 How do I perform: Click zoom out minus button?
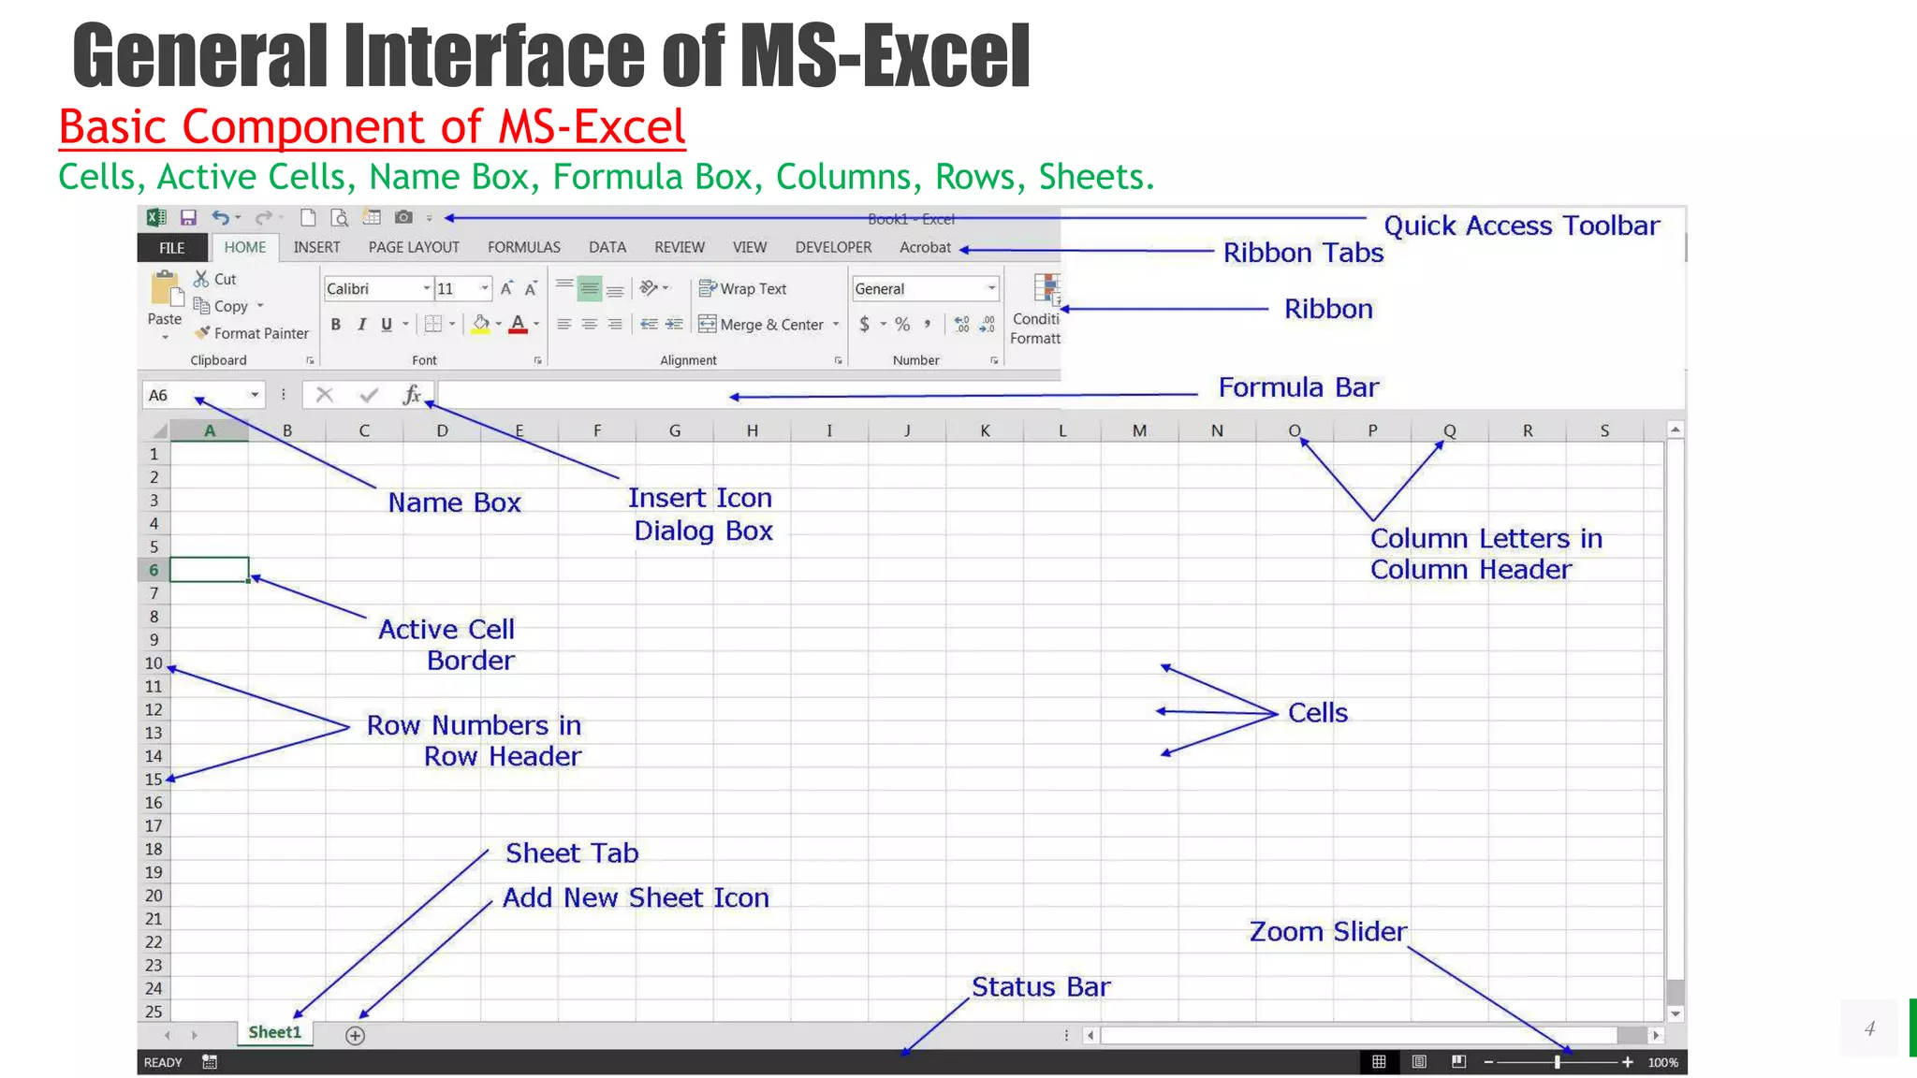[x=1488, y=1062]
